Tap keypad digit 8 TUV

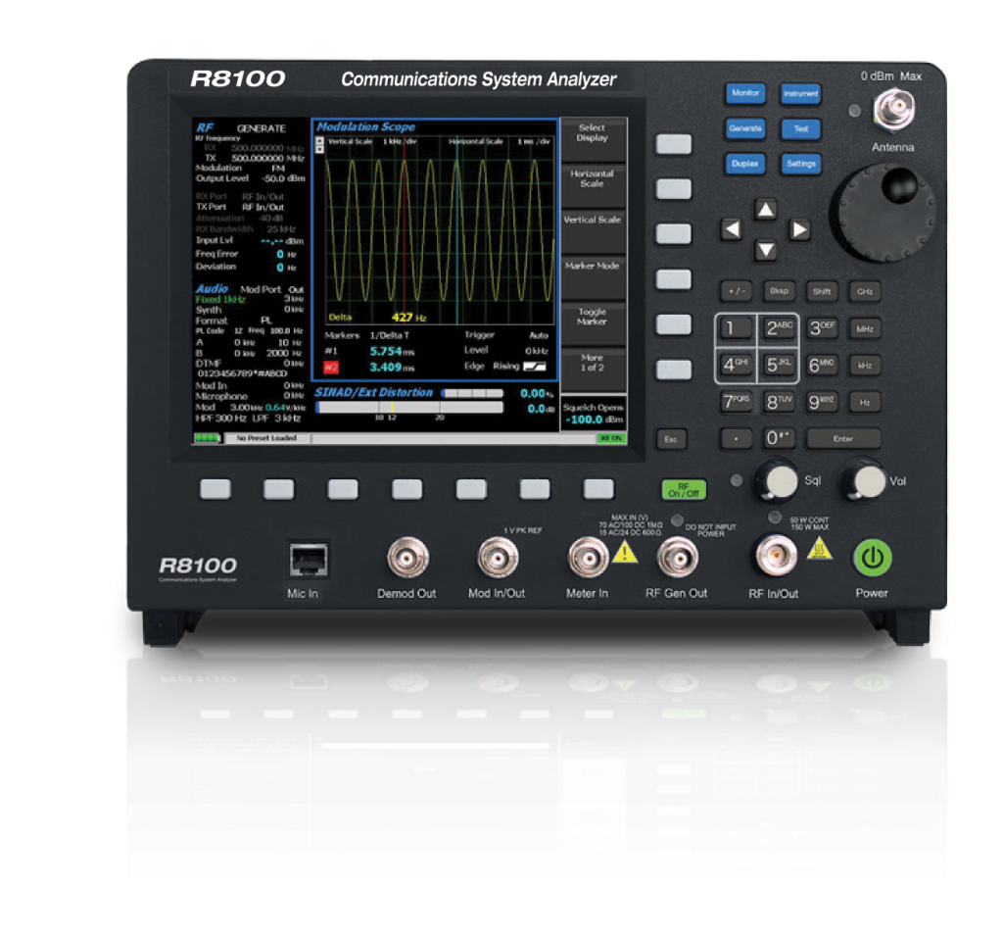779,402
